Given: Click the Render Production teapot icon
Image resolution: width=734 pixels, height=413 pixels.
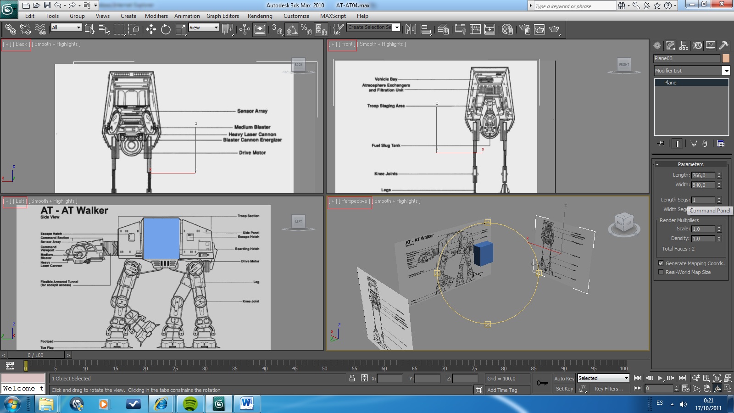Looking at the screenshot, I should pos(555,29).
